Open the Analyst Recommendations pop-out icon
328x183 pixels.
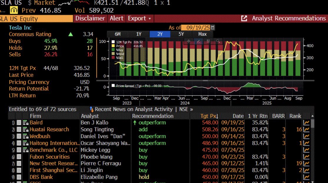coord(244,19)
